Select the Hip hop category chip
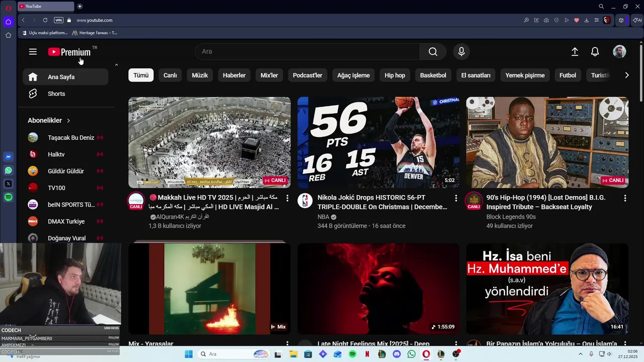This screenshot has width=644, height=362. (x=395, y=75)
